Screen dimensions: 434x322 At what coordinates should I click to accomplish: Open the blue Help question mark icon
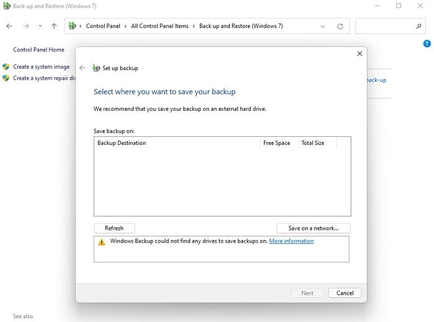[x=427, y=43]
